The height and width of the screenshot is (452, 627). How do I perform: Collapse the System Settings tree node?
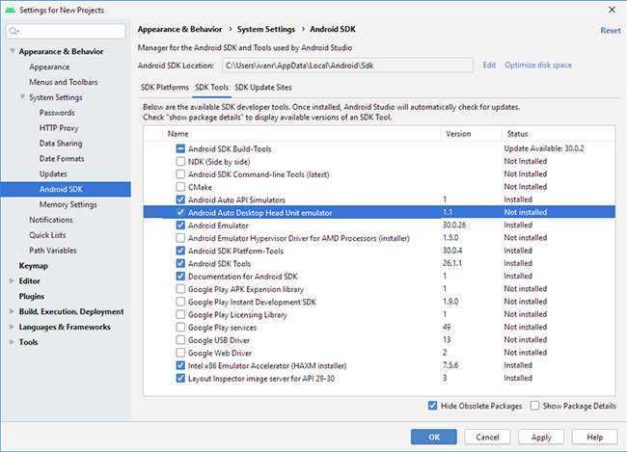click(23, 97)
